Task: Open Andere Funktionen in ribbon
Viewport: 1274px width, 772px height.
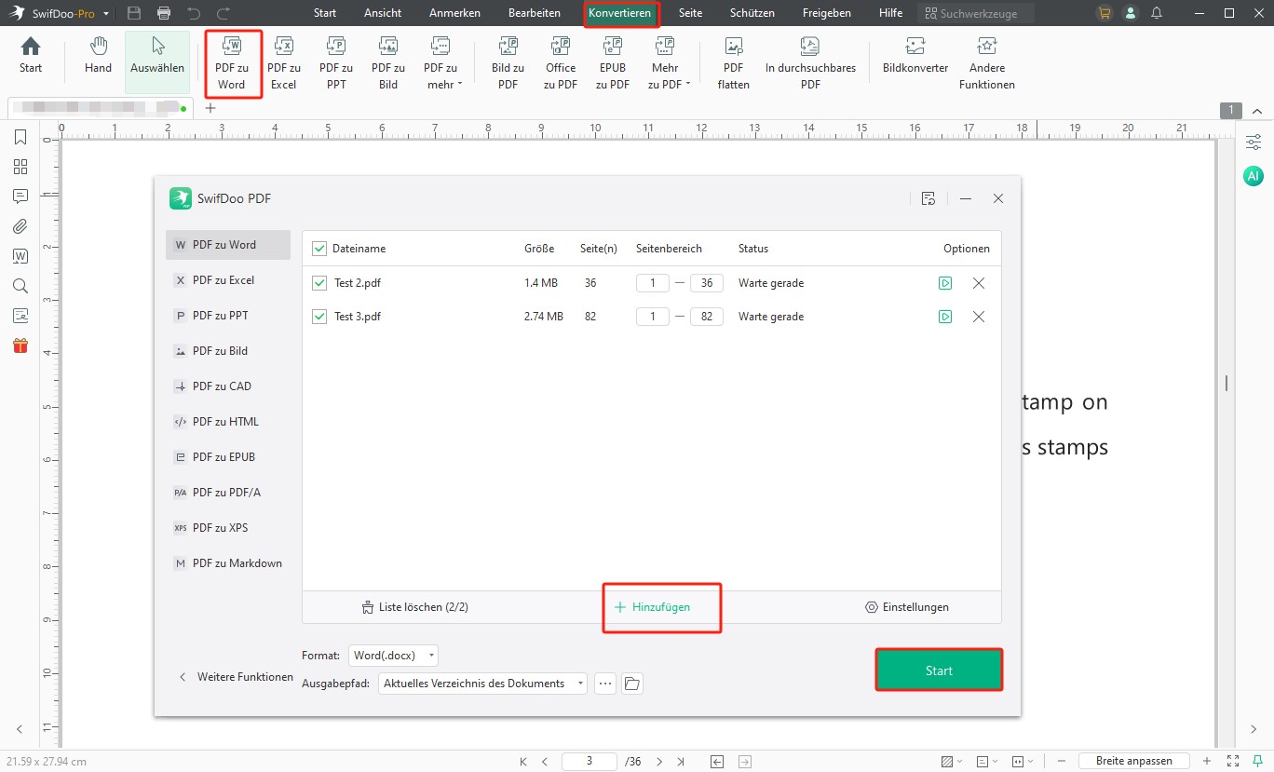Action: point(987,63)
